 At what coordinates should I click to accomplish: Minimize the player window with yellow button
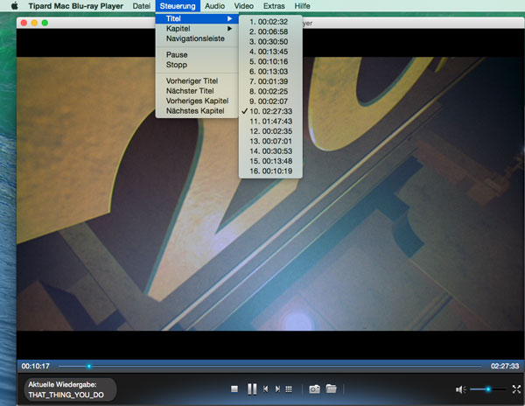[x=34, y=23]
